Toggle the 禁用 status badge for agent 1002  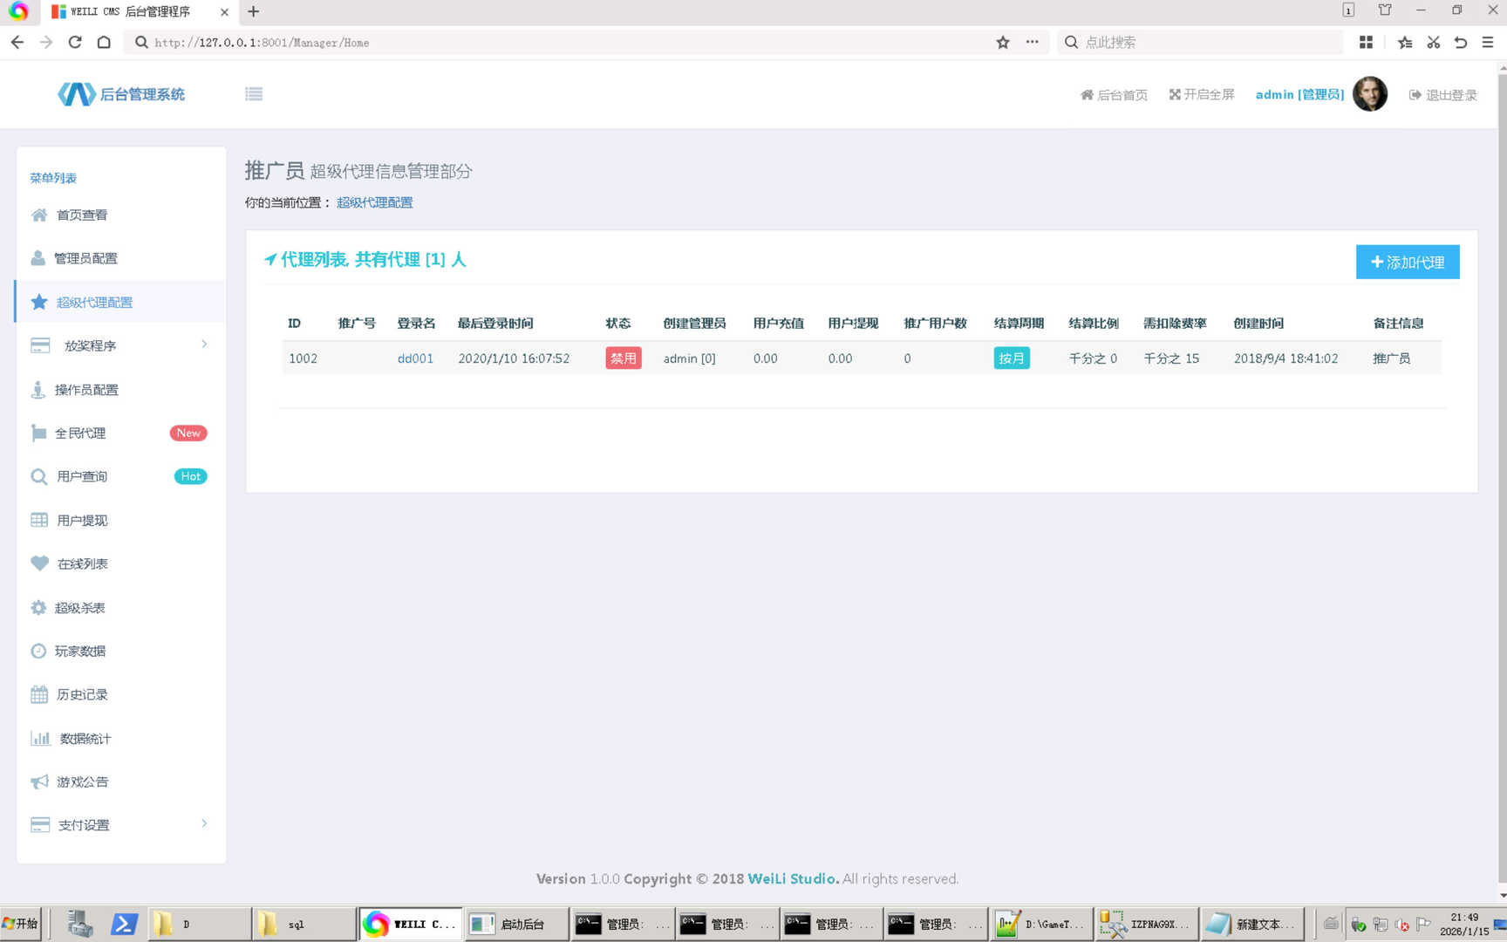pos(623,358)
